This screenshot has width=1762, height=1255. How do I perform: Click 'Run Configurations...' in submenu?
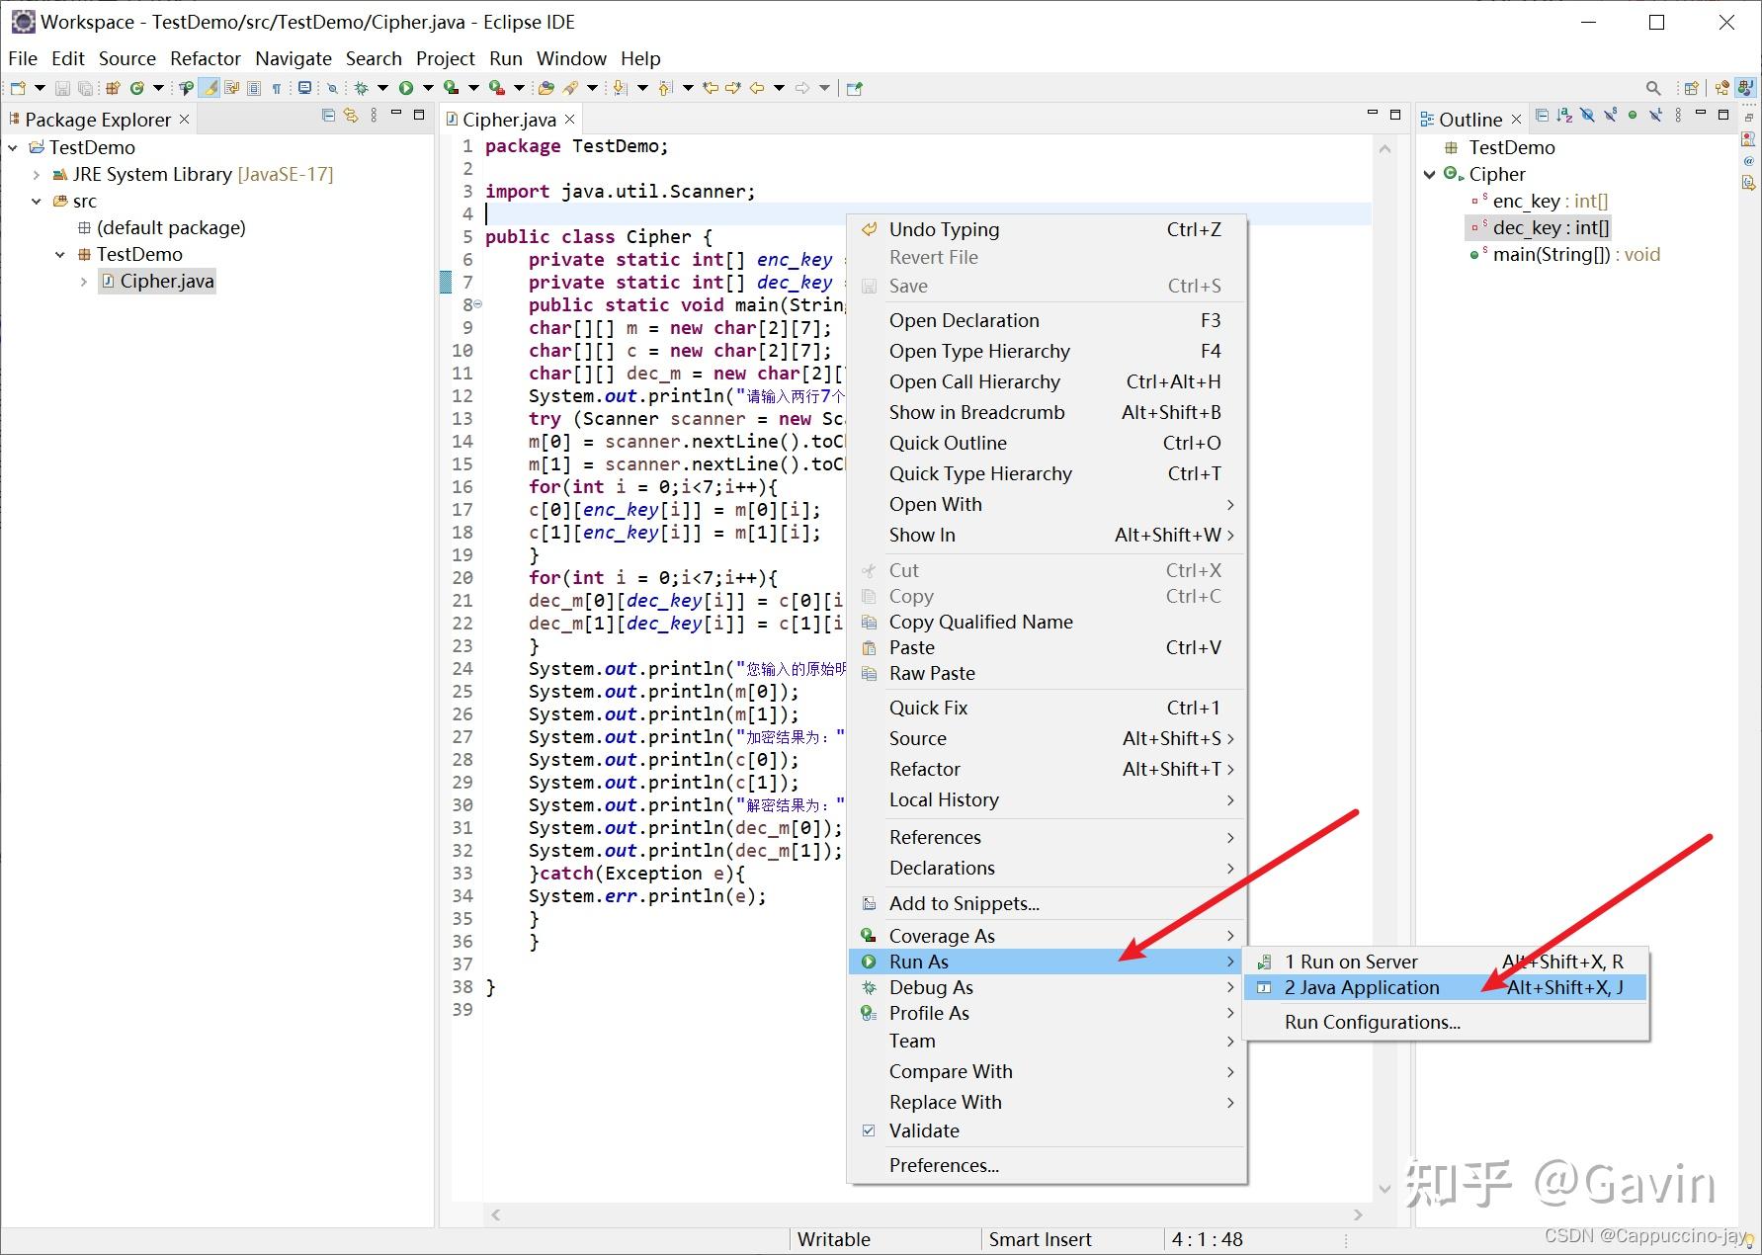coord(1372,1022)
